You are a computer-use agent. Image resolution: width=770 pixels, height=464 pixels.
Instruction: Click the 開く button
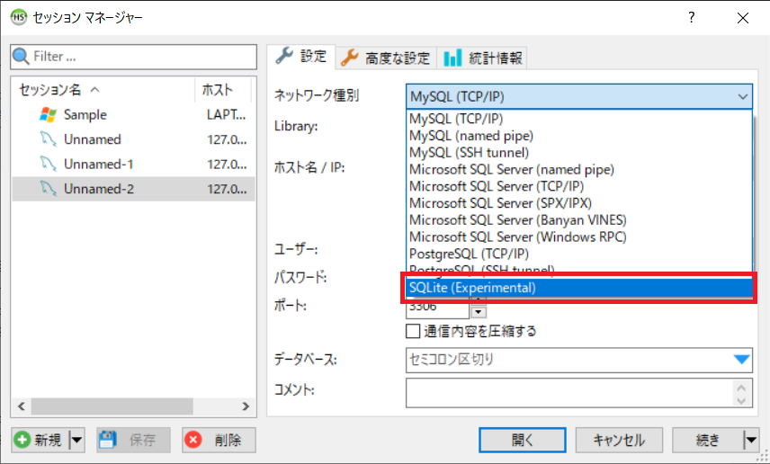pos(522,440)
